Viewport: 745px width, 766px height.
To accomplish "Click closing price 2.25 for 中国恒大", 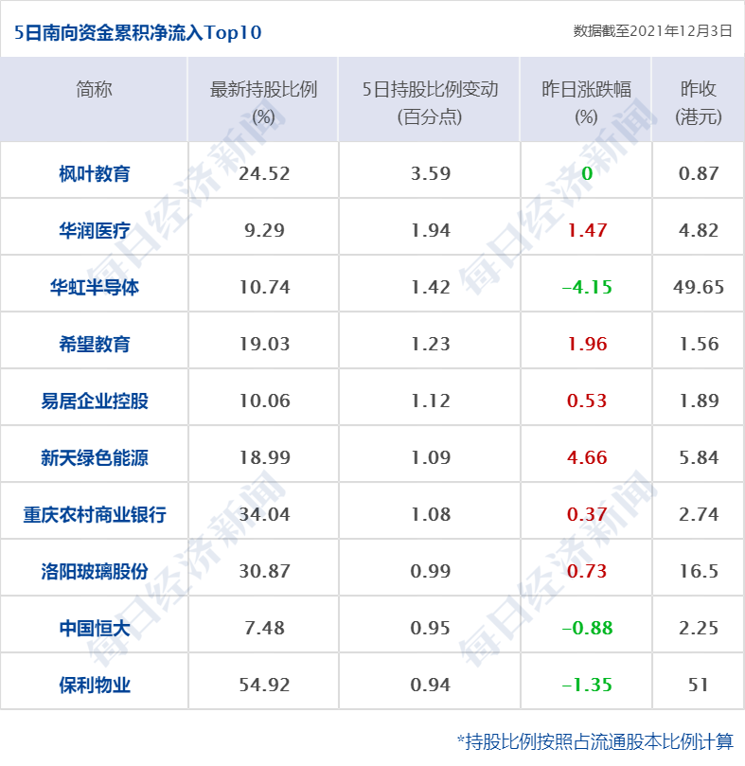I will coord(699,628).
